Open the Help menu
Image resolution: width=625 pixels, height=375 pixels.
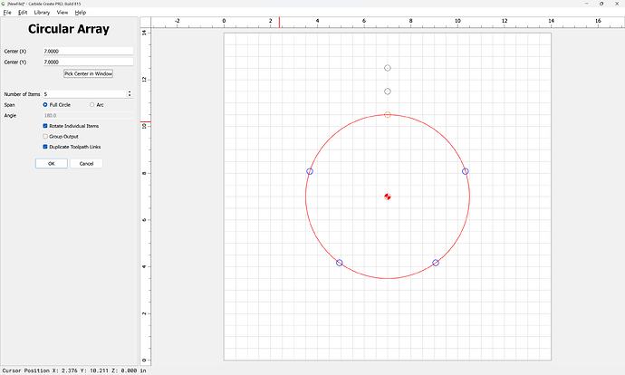point(81,13)
